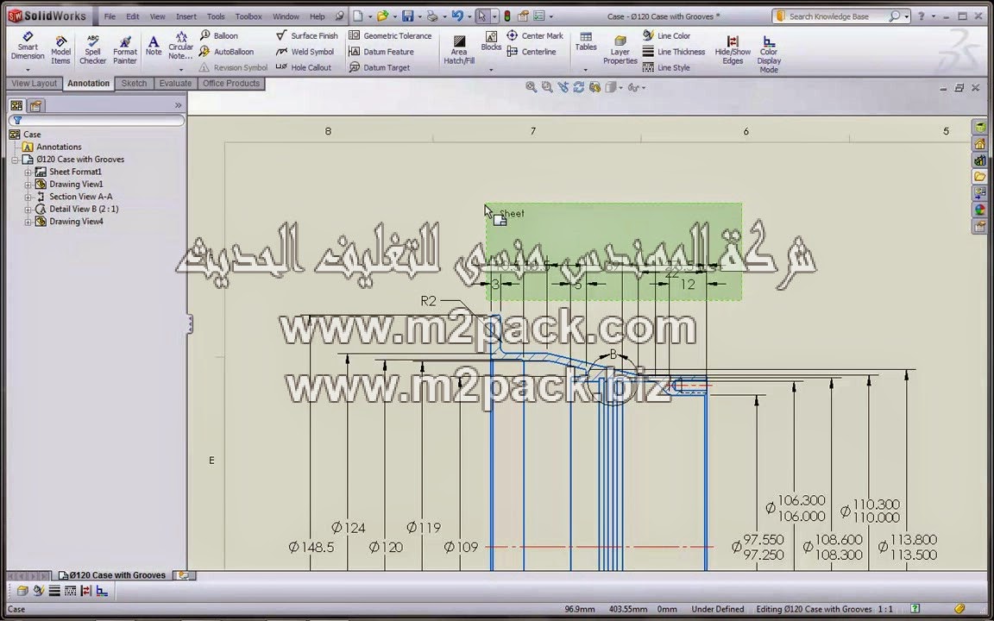Add a Center Mark

pos(535,35)
